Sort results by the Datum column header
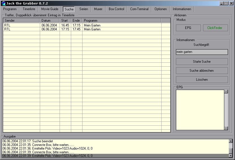235x160 pixels. pyautogui.click(x=49, y=21)
